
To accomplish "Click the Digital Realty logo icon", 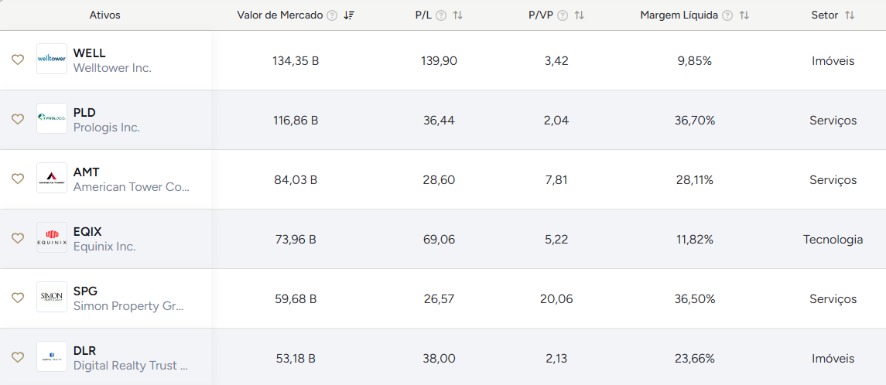I will tap(52, 357).
